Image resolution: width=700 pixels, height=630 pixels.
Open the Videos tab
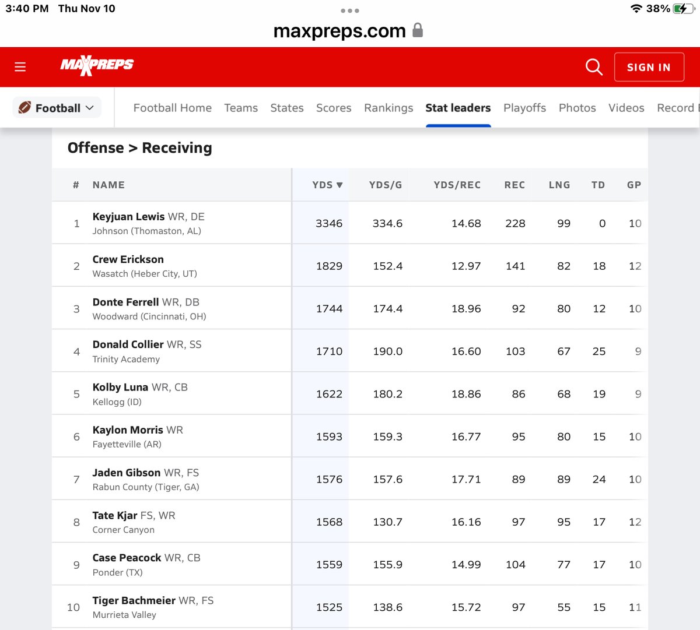[x=626, y=108]
